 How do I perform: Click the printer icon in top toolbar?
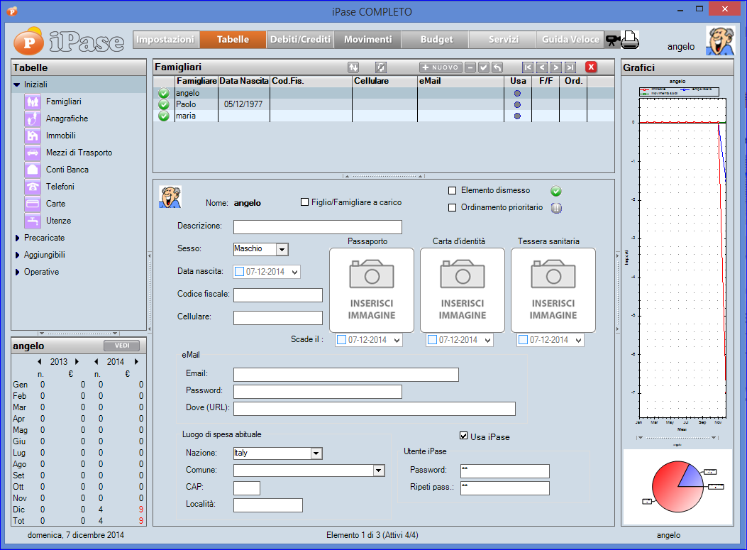pos(630,40)
